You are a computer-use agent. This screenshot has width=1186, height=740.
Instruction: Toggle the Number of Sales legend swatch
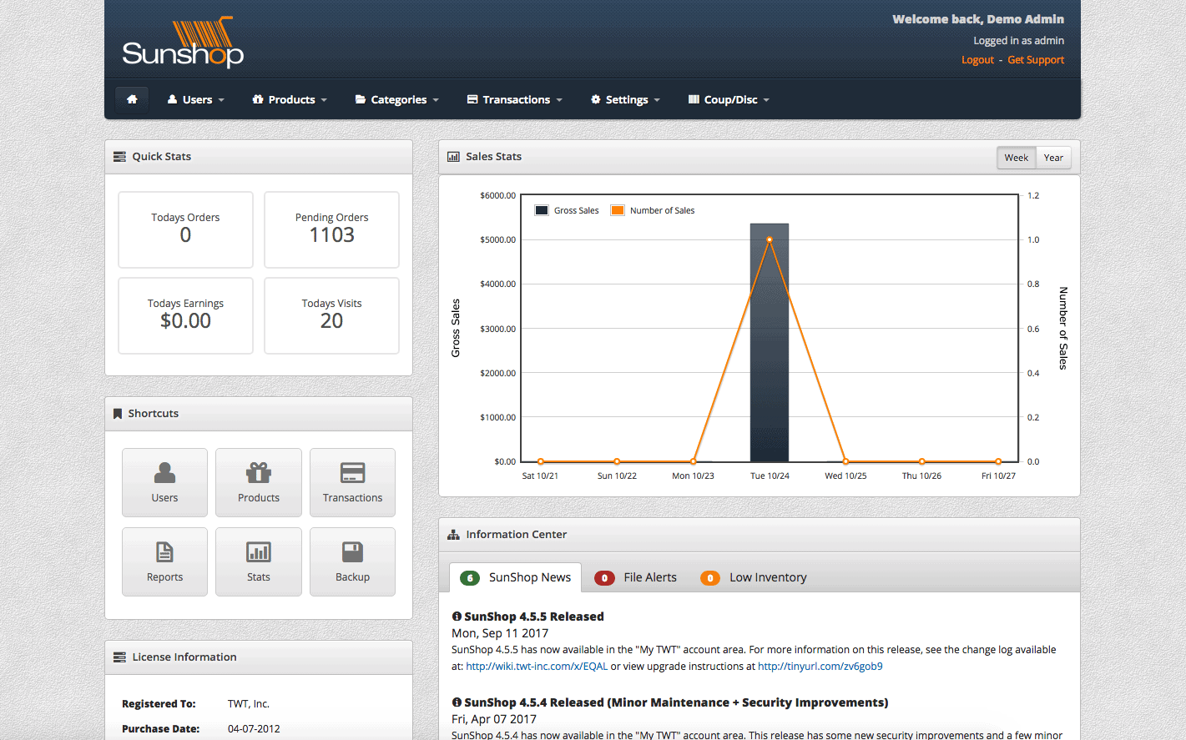pyautogui.click(x=618, y=210)
